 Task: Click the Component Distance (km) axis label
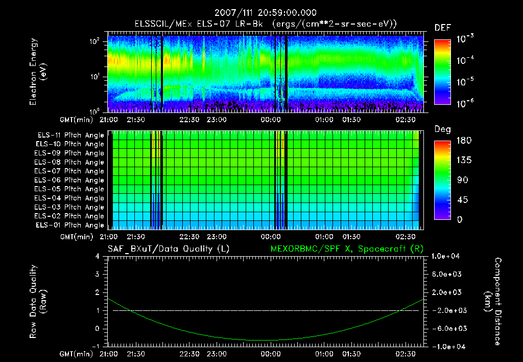(x=493, y=302)
